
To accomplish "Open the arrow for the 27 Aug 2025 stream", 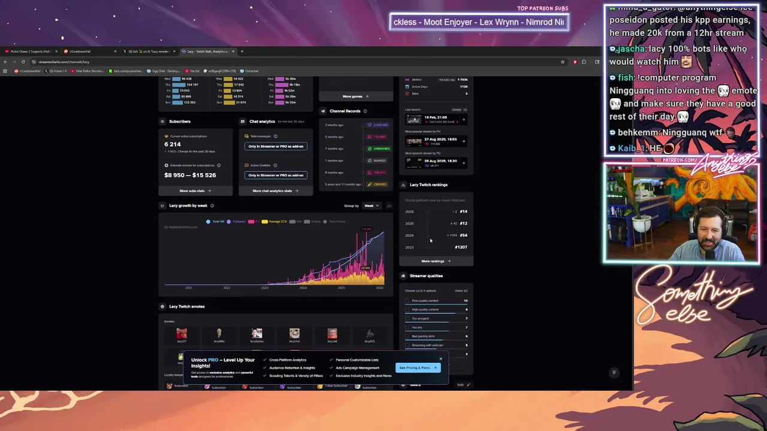I will click(463, 141).
